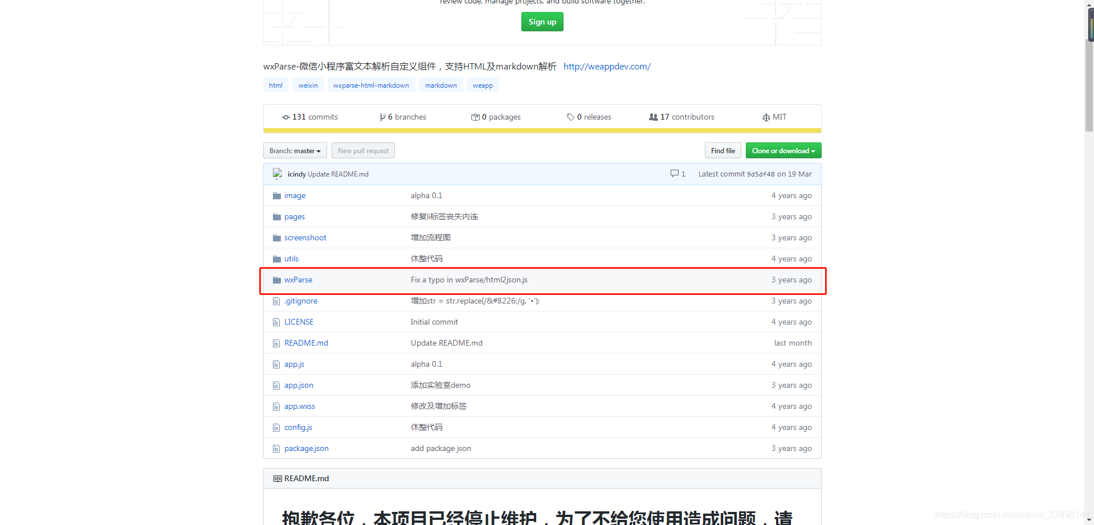Open the 0 releases tab
This screenshot has height=525, width=1094.
click(589, 117)
